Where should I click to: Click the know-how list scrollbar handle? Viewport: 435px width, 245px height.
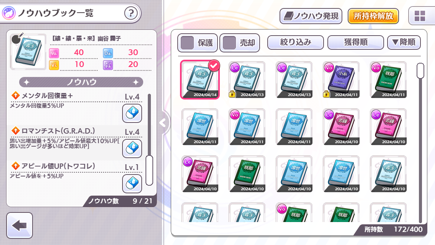click(x=149, y=170)
